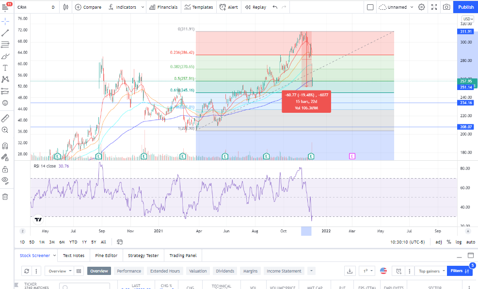Screen dimensions: 478x289
Task: Open the Measure ruler tool
Action: [x=5, y=118]
